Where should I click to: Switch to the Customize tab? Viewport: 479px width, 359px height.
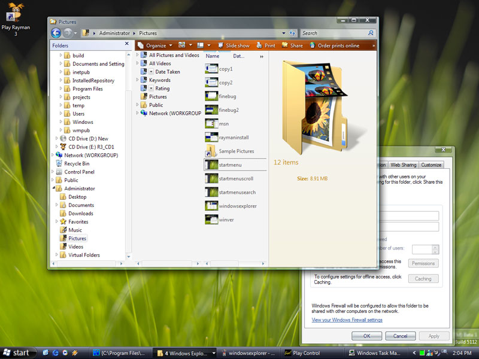[x=431, y=165]
